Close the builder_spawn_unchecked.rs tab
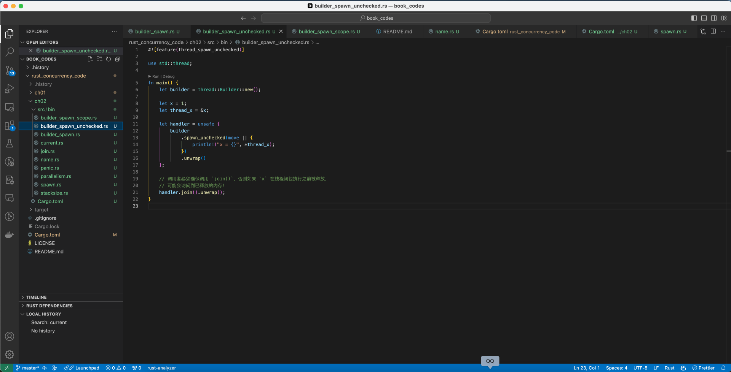Image resolution: width=731 pixels, height=372 pixels. coord(281,32)
